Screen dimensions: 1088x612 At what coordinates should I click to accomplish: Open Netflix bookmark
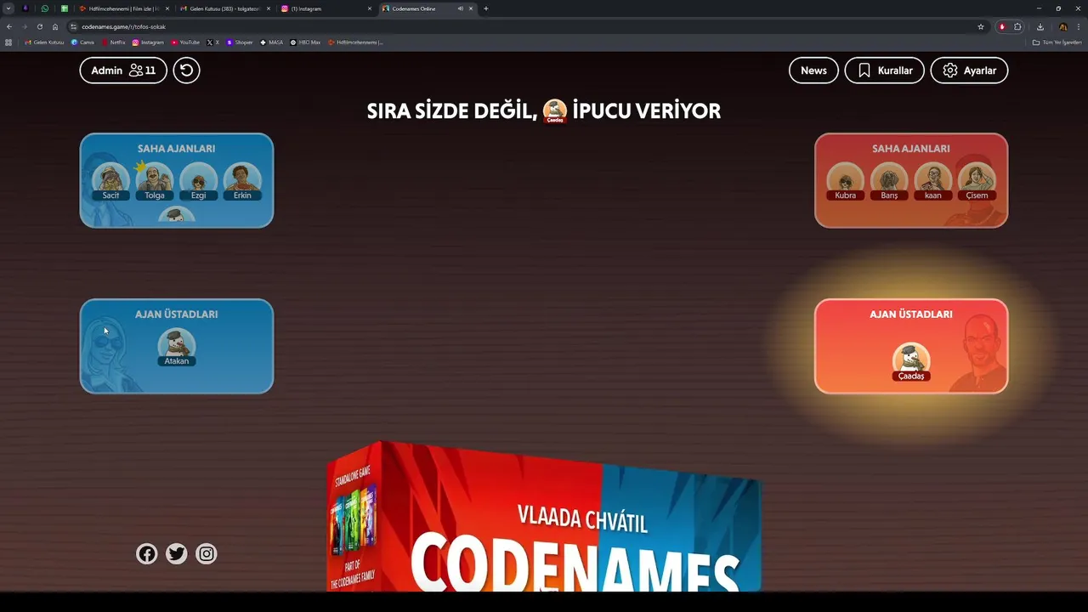tap(113, 42)
